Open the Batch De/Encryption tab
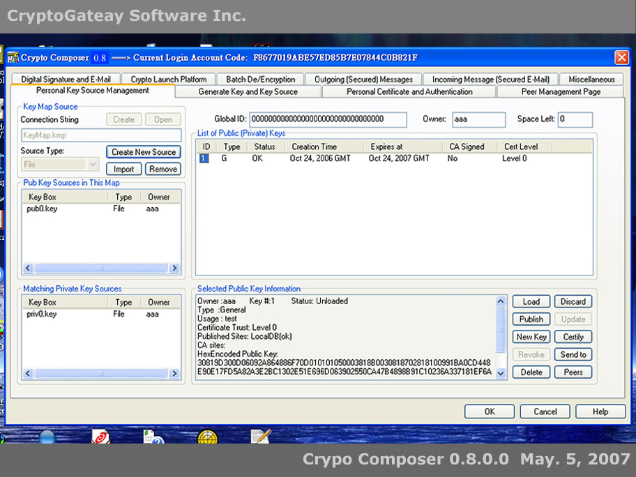The image size is (636, 477). point(260,79)
